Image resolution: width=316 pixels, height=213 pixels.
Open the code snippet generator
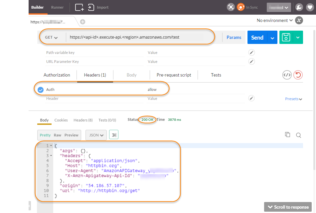287,75
